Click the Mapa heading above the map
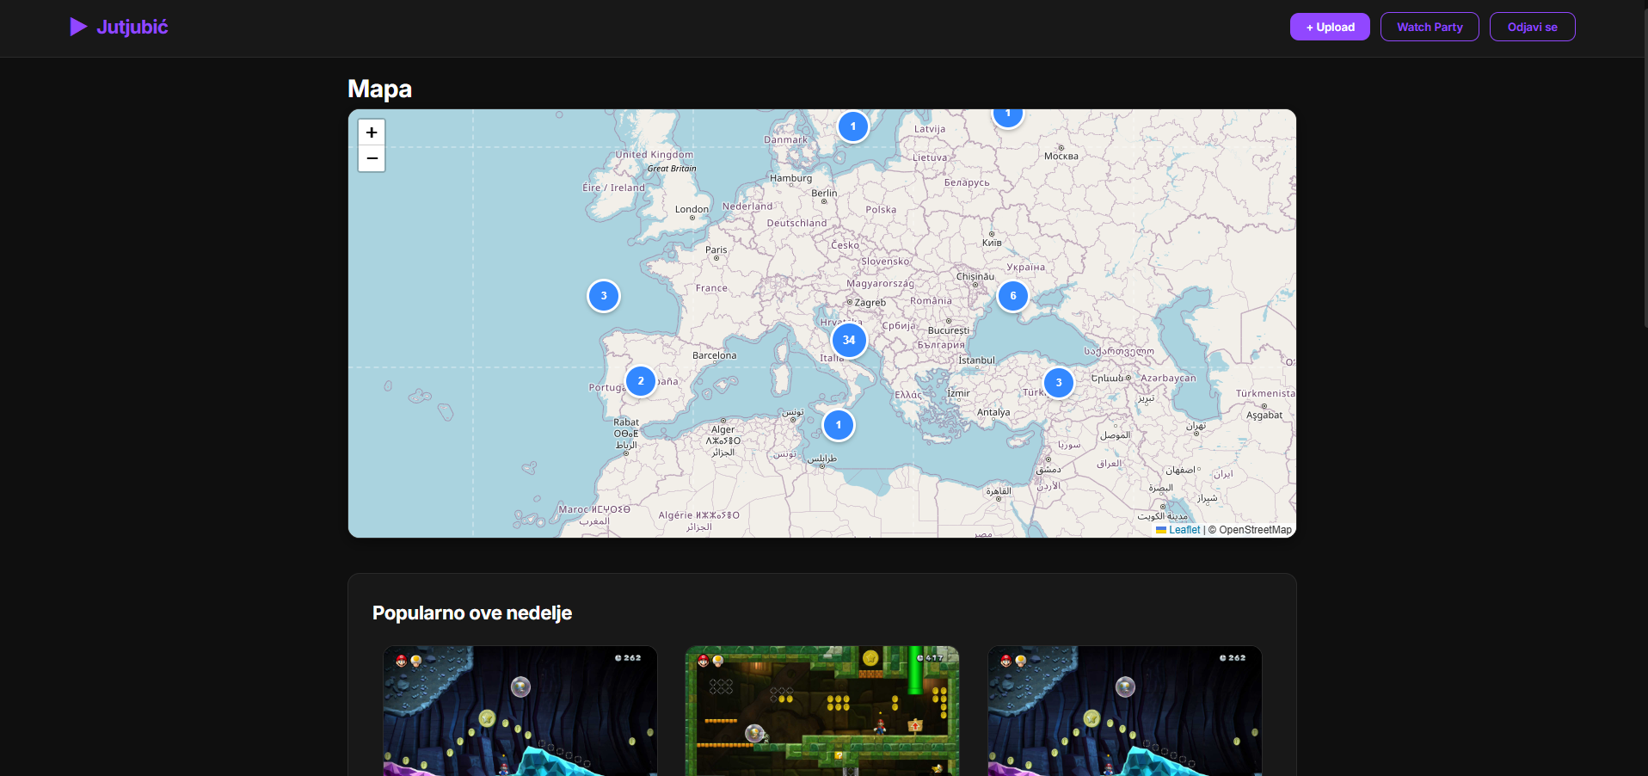Viewport: 1648px width, 776px height. [x=378, y=89]
